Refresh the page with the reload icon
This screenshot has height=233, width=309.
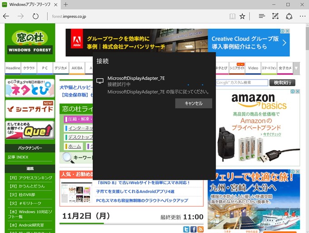click(x=35, y=16)
